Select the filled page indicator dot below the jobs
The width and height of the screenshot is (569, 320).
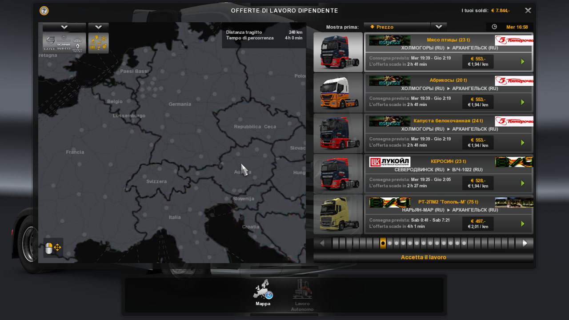(383, 243)
